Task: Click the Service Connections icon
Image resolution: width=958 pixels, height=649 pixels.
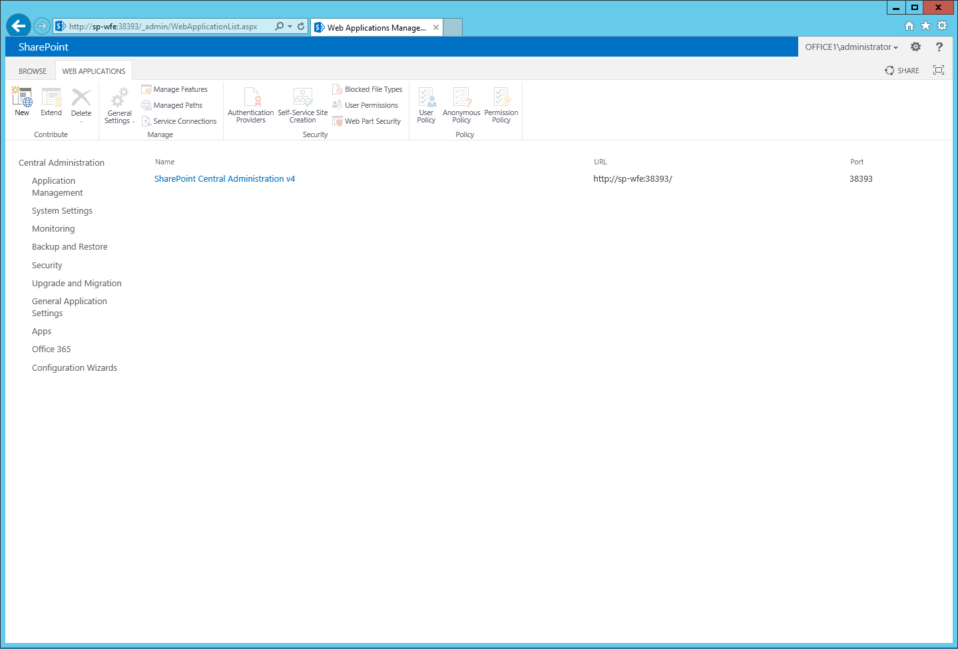Action: [146, 121]
